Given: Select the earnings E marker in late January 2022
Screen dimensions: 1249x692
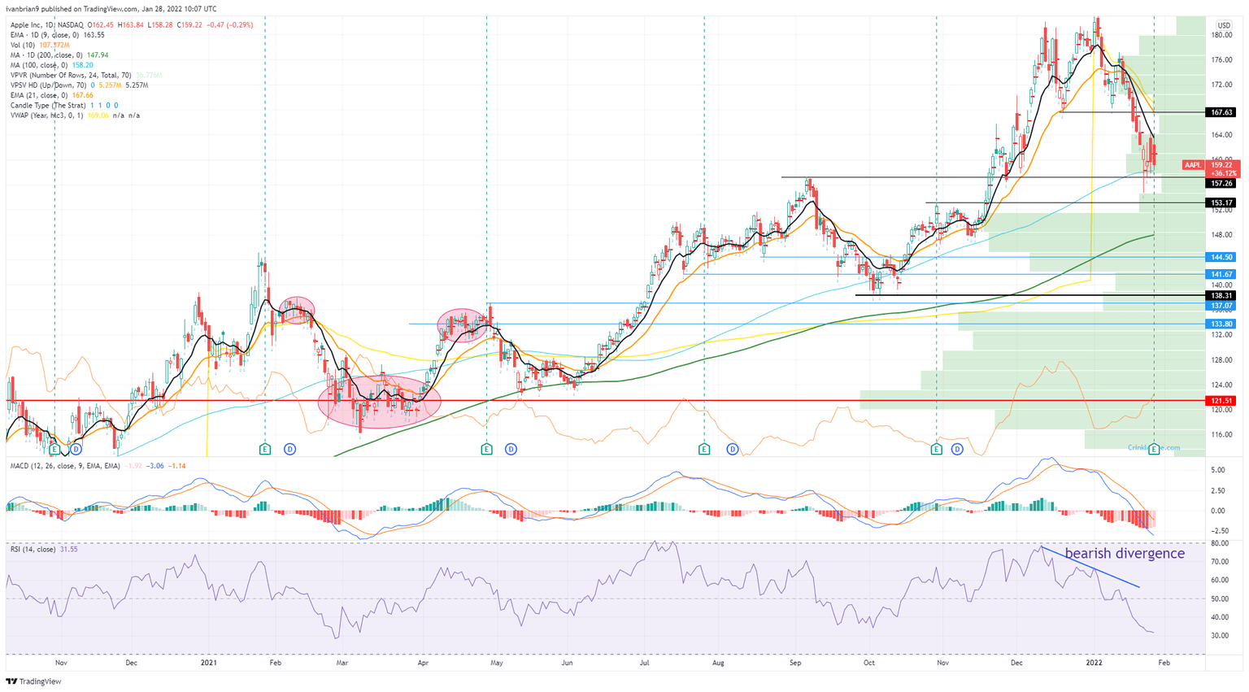Looking at the screenshot, I should click(x=1154, y=449).
